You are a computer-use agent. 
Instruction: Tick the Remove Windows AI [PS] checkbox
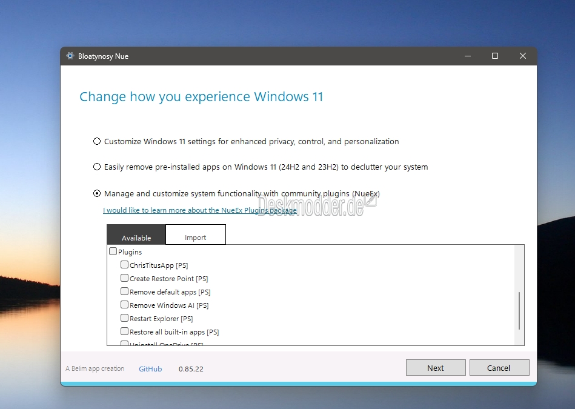click(x=124, y=304)
